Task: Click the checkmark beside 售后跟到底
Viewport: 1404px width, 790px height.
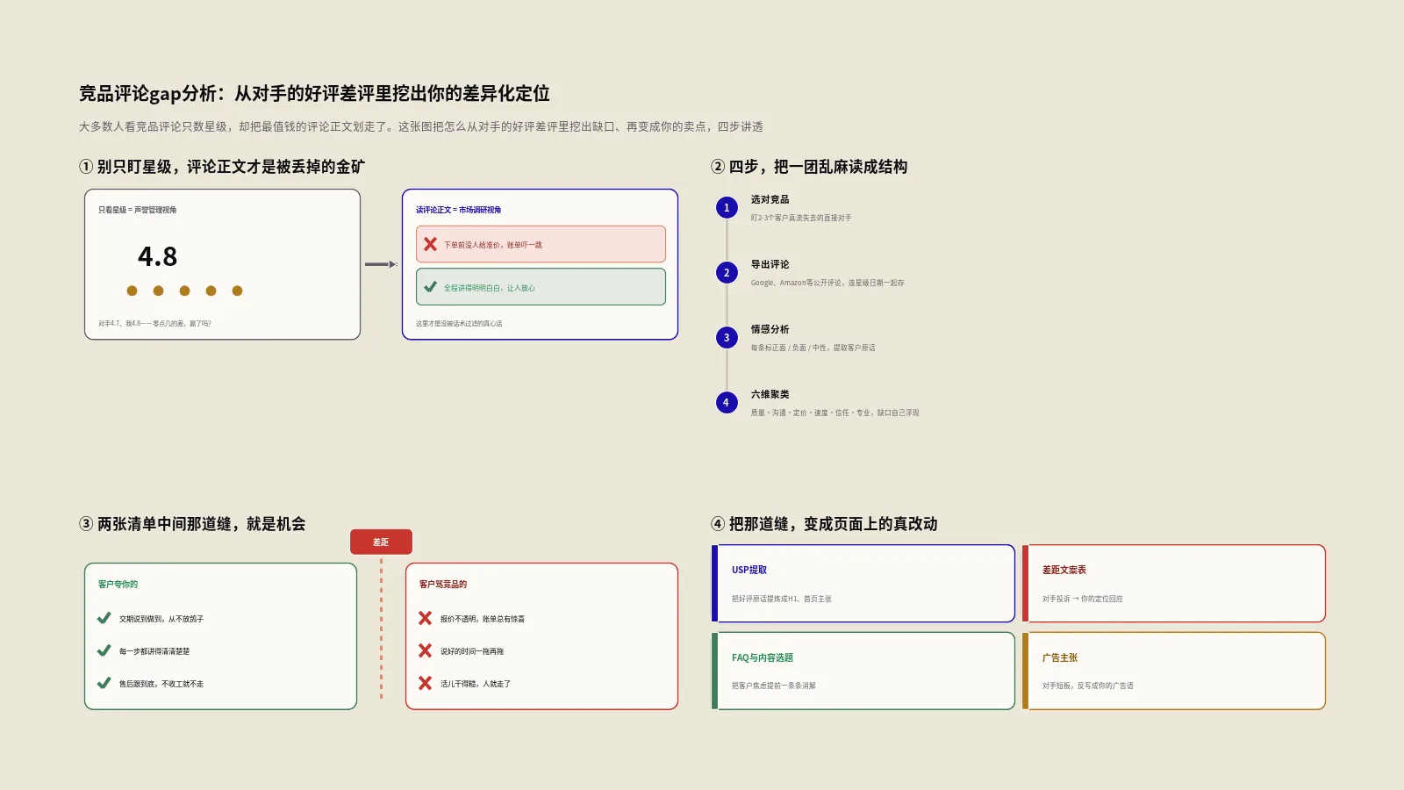Action: coord(104,683)
